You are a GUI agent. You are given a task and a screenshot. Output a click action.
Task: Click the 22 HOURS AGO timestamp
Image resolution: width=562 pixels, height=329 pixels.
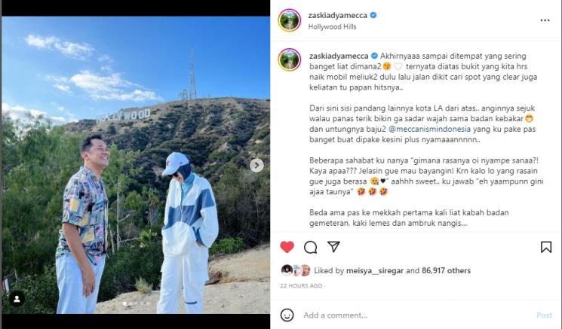301,286
